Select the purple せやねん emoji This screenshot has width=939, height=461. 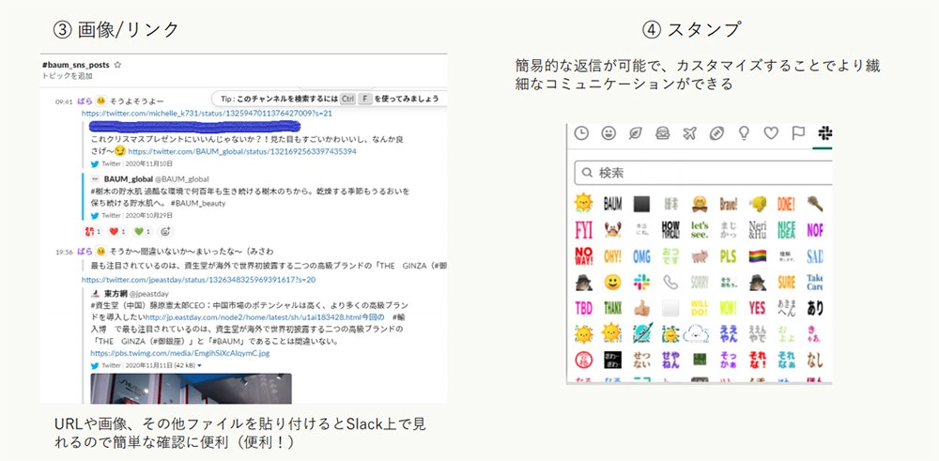click(670, 360)
